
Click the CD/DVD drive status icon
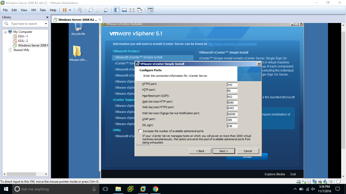[304, 182]
